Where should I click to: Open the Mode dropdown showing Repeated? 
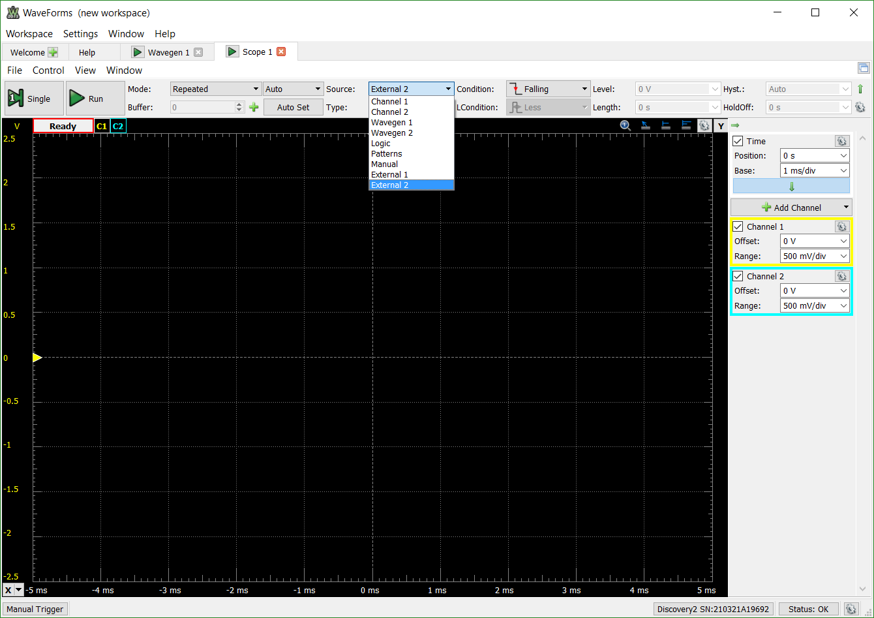[x=216, y=89]
